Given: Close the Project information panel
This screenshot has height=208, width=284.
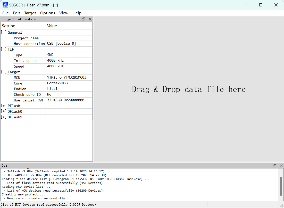Looking at the screenshot, I should pos(90,19).
